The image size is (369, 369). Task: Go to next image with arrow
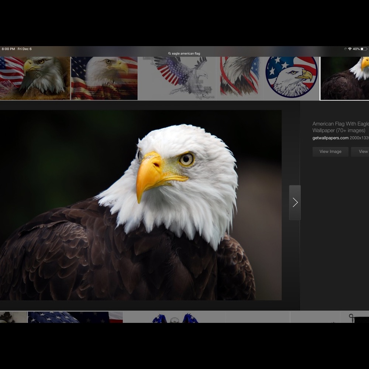295,203
